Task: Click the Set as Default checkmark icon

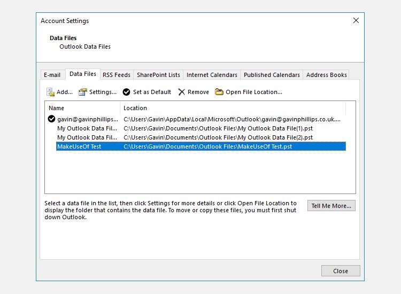Action: (126, 92)
